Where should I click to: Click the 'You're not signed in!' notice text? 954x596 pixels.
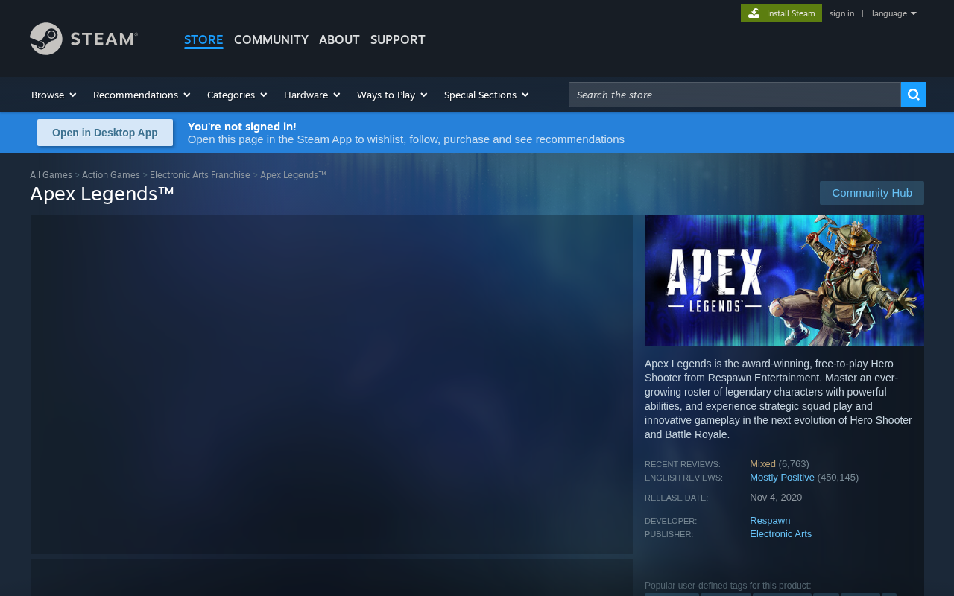tap(242, 127)
